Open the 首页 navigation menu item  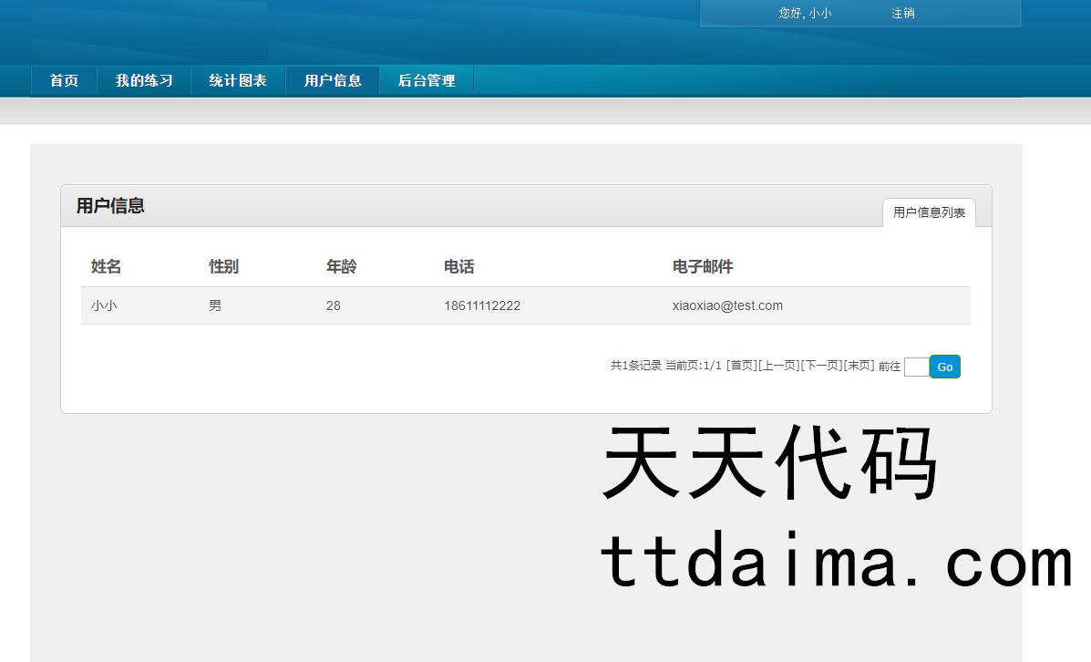[x=64, y=80]
